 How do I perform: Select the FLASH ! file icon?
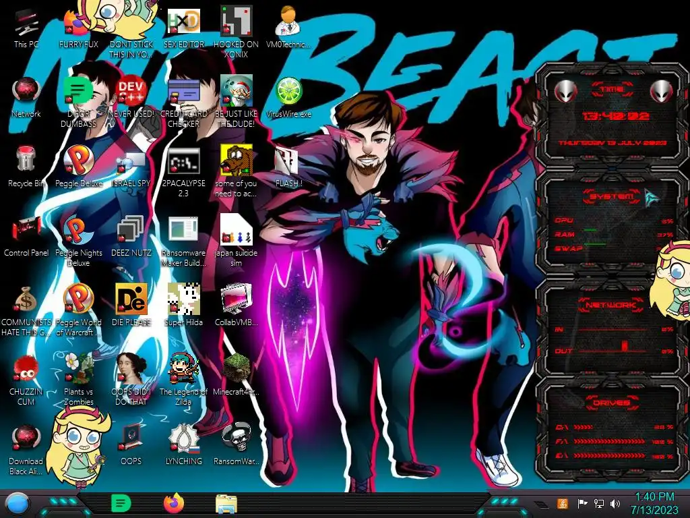pos(288,167)
